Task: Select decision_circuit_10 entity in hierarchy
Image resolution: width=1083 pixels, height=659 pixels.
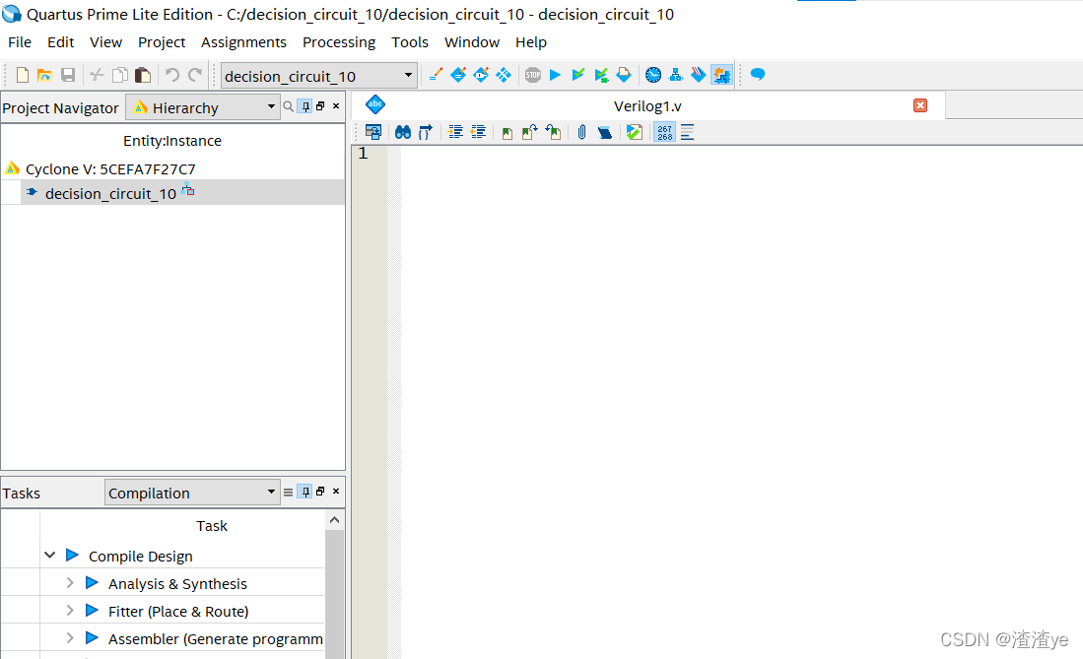Action: click(110, 193)
